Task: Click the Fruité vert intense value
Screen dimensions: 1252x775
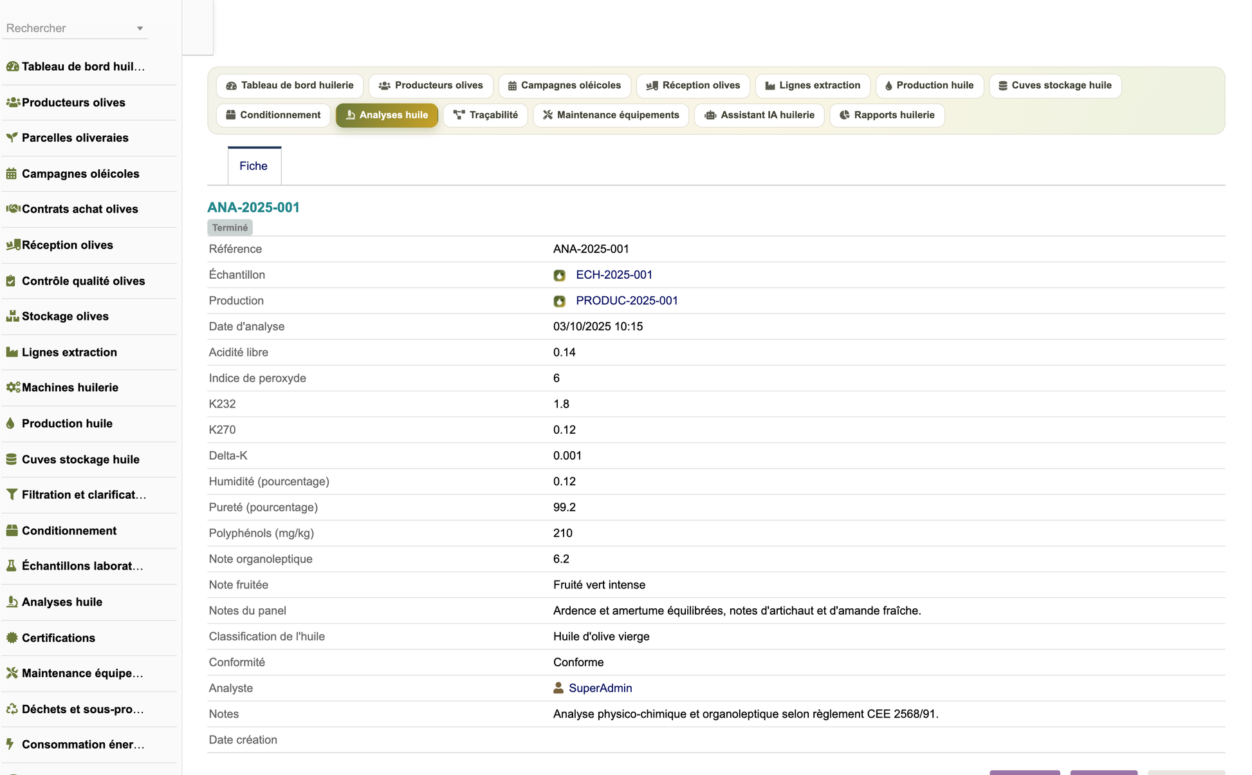Action: point(599,585)
